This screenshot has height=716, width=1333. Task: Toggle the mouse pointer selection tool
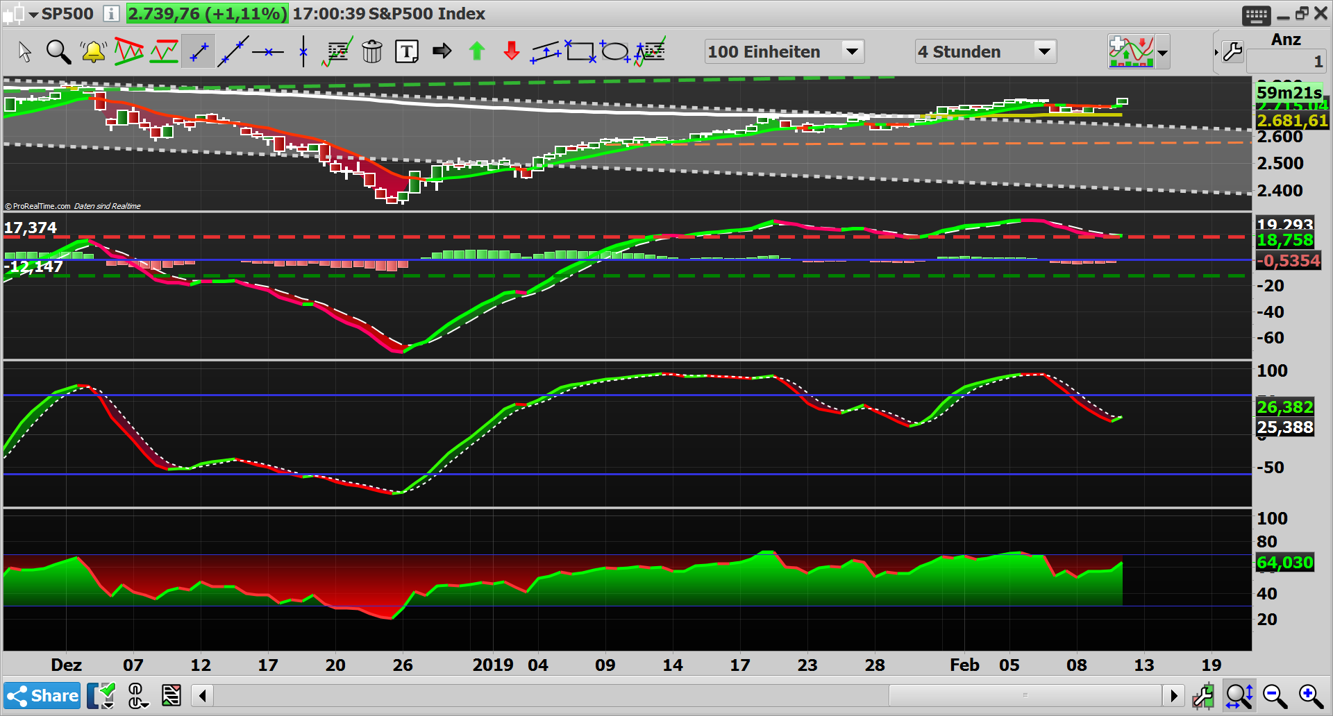pyautogui.click(x=25, y=51)
